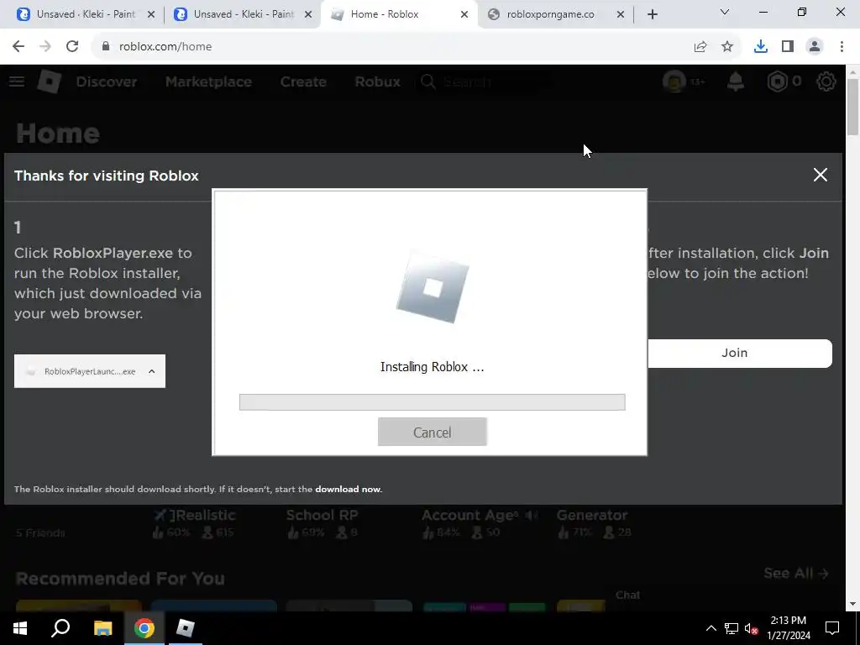Show hidden system tray icons

point(711,628)
